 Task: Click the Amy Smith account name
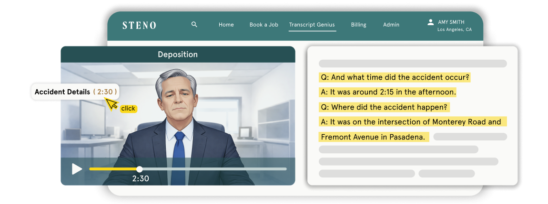tap(451, 22)
